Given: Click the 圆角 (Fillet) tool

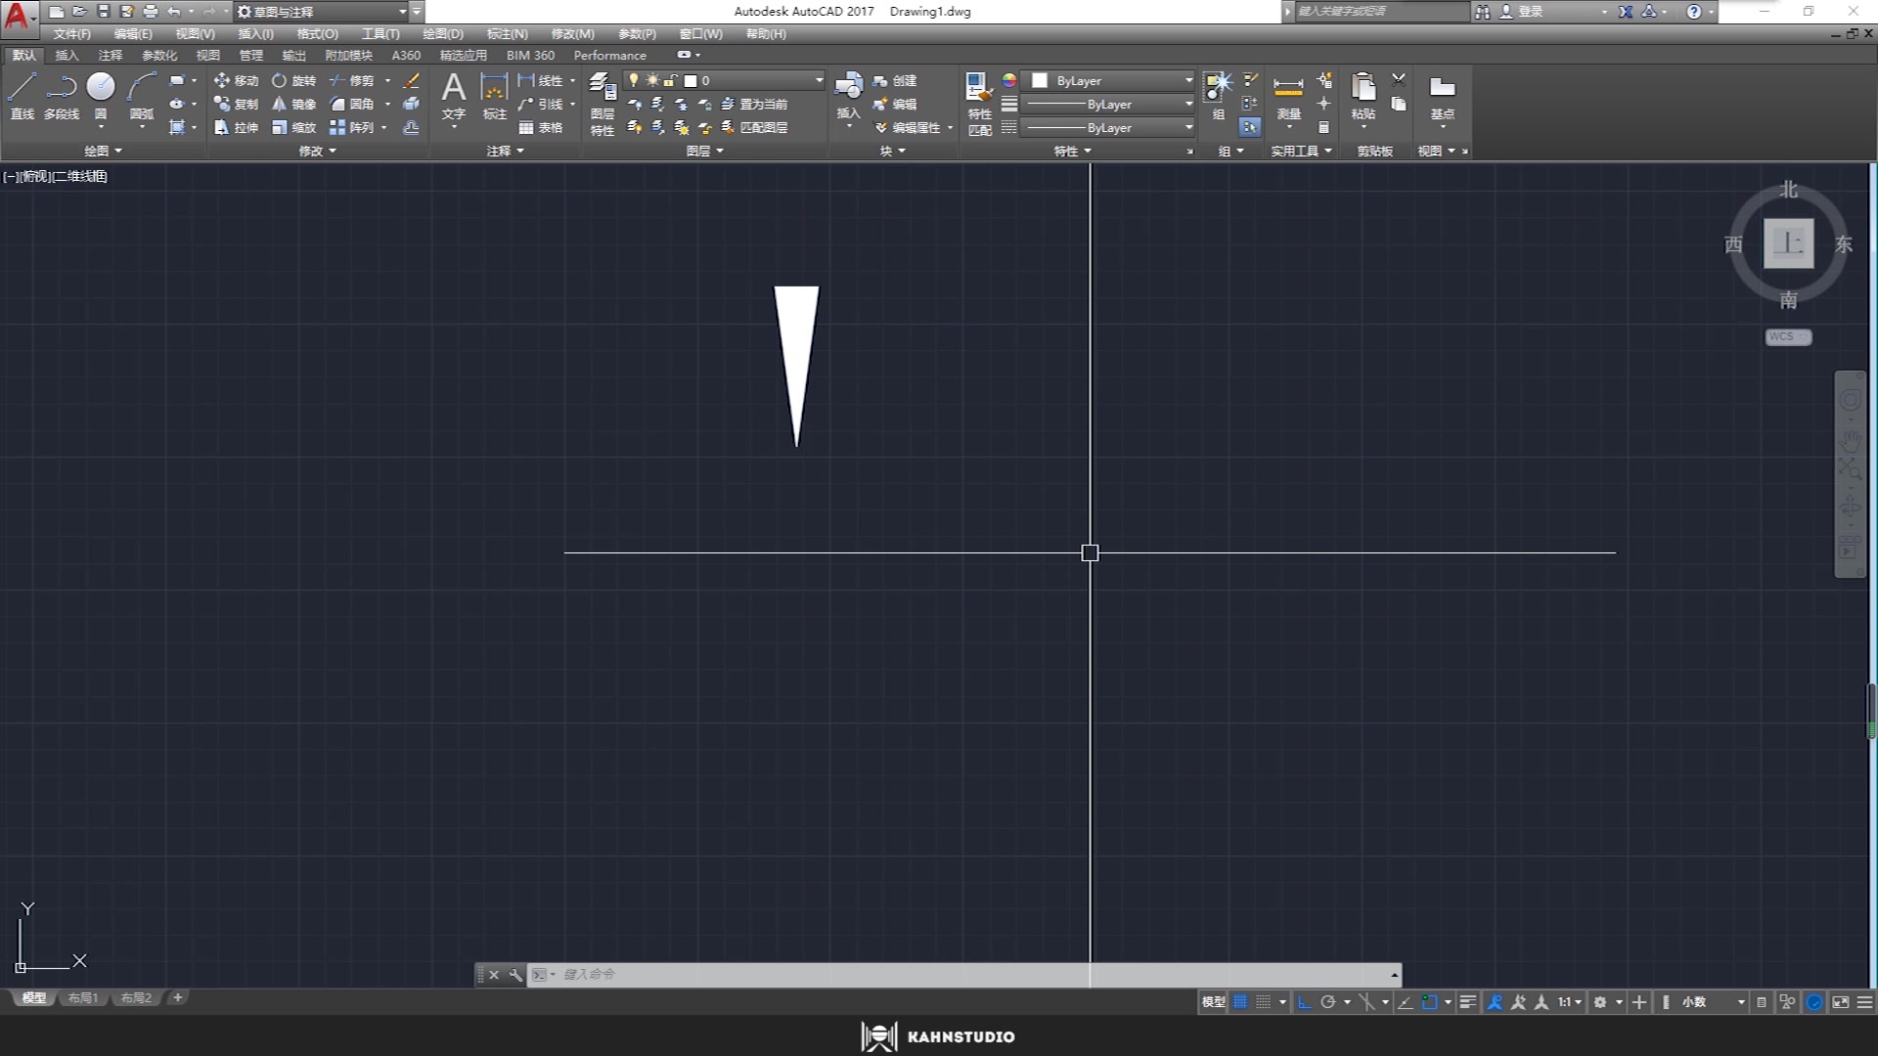Looking at the screenshot, I should point(351,104).
